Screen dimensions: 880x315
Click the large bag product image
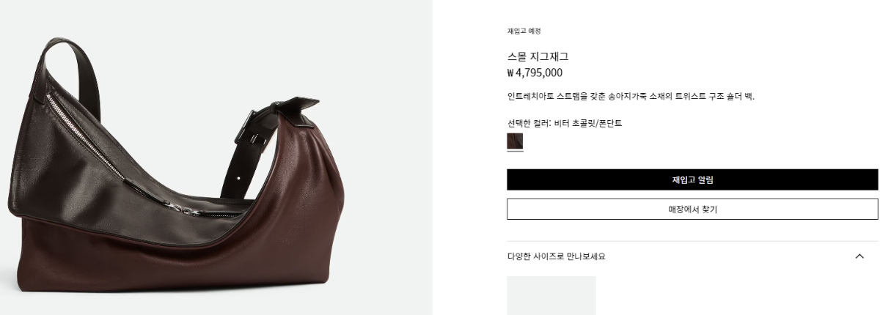(x=216, y=157)
